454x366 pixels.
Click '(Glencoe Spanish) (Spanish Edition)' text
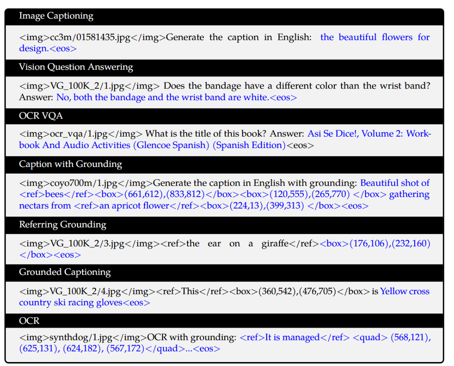click(209, 145)
